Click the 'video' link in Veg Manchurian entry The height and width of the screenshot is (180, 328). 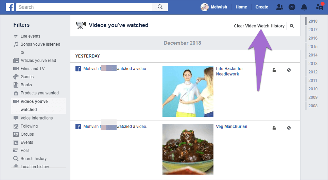(x=141, y=127)
